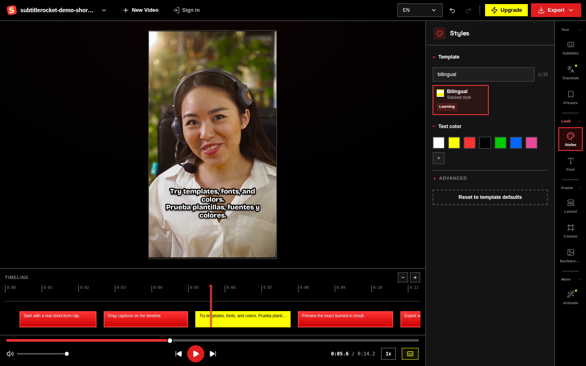
Task: Zoom out the timeline
Action: (x=403, y=277)
